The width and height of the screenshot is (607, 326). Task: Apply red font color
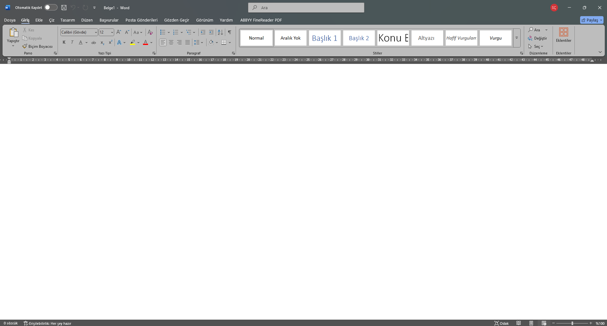pos(146,42)
